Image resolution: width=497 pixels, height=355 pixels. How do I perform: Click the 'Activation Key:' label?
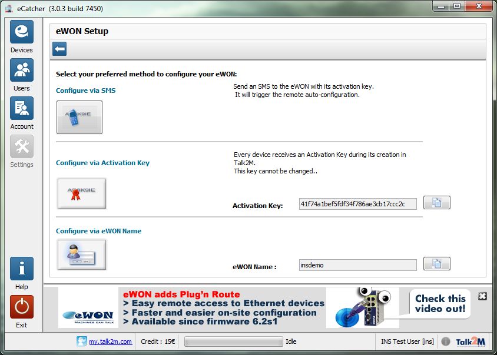point(258,206)
